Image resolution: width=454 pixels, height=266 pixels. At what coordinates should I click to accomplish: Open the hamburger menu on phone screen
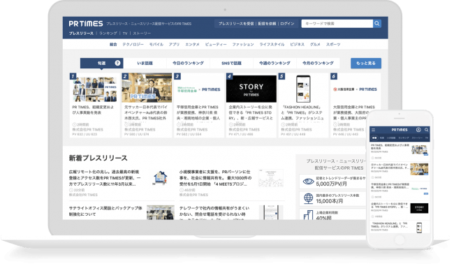point(374,130)
